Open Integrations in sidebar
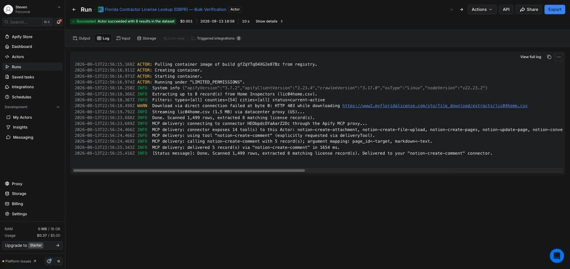Screen dimensions: 570x269 (32, 87)
